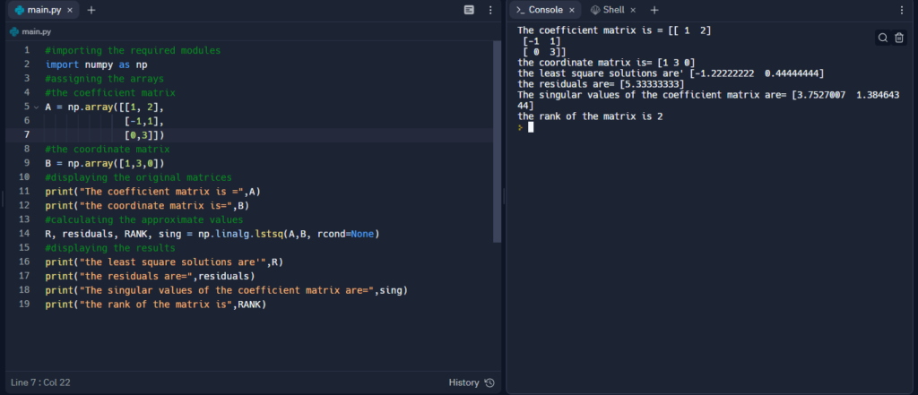This screenshot has height=395, width=918.
Task: Close the Shell tab
Action: click(x=633, y=10)
